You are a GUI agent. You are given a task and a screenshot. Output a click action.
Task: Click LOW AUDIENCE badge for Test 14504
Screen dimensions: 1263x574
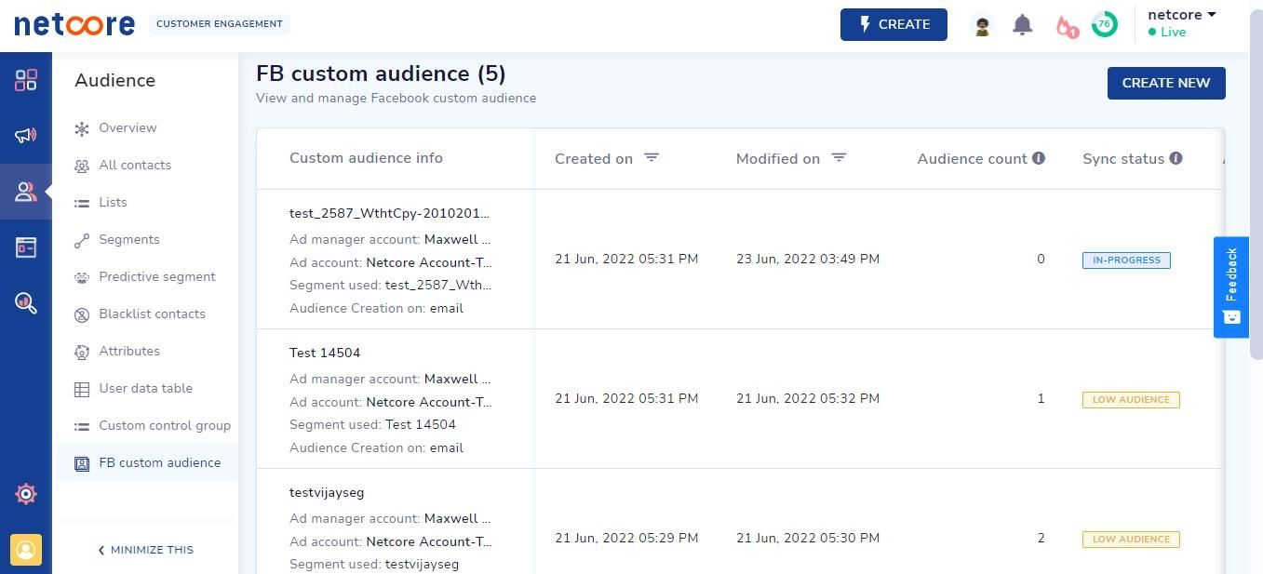coord(1131,400)
